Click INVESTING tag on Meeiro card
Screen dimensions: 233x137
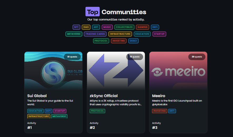click(x=160, y=111)
